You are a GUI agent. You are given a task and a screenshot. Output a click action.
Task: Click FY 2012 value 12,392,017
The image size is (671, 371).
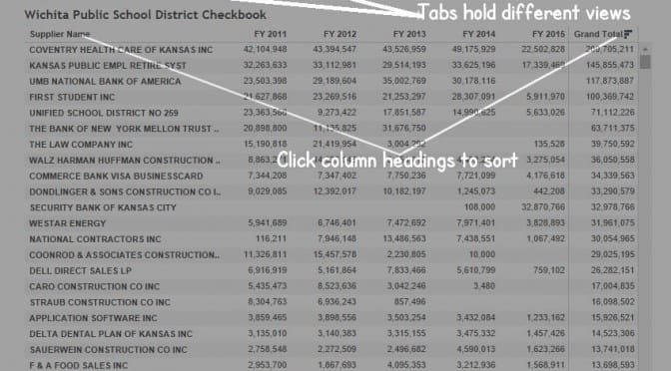[335, 191]
